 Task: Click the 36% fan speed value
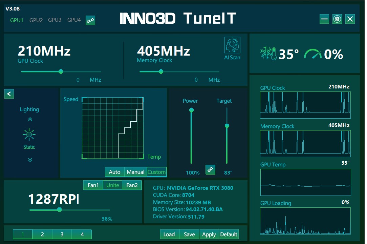tap(107, 219)
